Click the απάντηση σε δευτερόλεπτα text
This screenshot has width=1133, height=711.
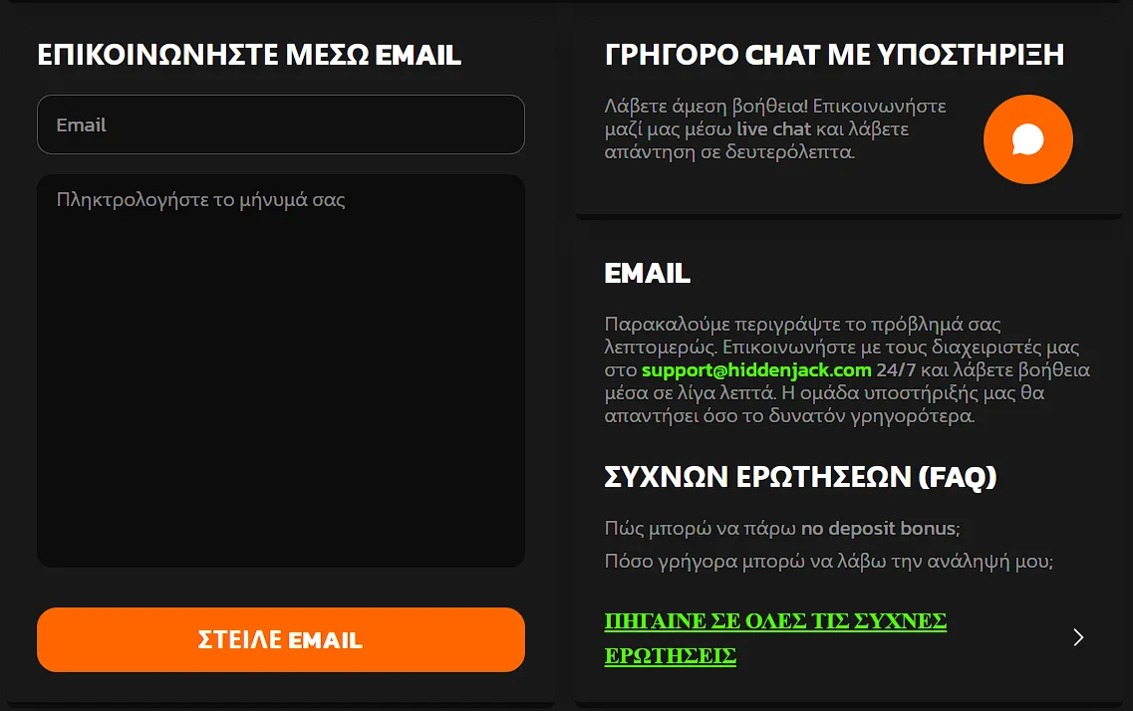(729, 152)
